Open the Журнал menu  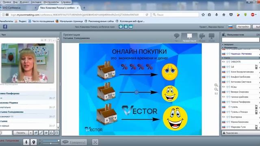pos(24,2)
